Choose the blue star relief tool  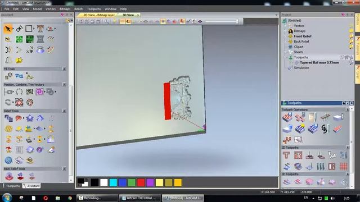30,118
